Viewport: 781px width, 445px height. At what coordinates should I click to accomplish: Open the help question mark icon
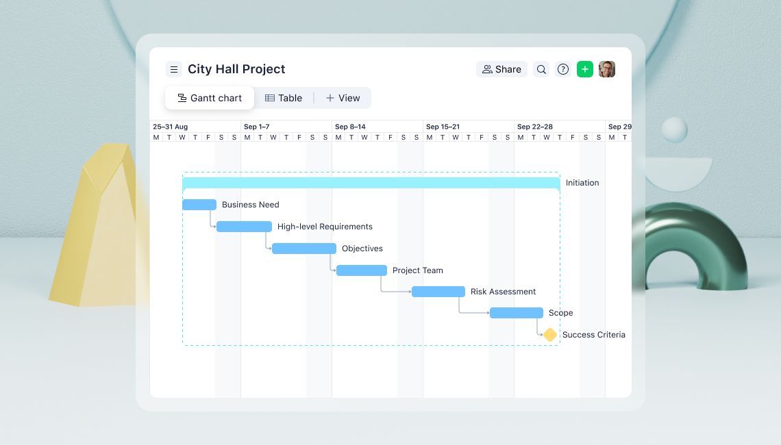[563, 69]
